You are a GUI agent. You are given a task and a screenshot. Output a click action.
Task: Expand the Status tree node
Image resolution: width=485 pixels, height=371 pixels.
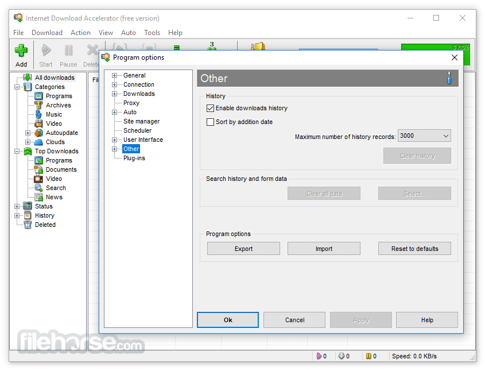point(17,206)
